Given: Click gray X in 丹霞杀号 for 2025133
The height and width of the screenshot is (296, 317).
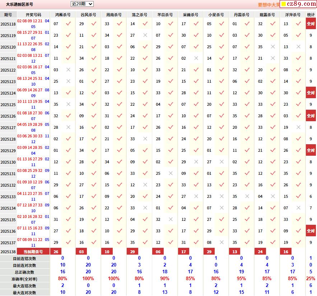Looking at the screenshot, I should 247,196.
